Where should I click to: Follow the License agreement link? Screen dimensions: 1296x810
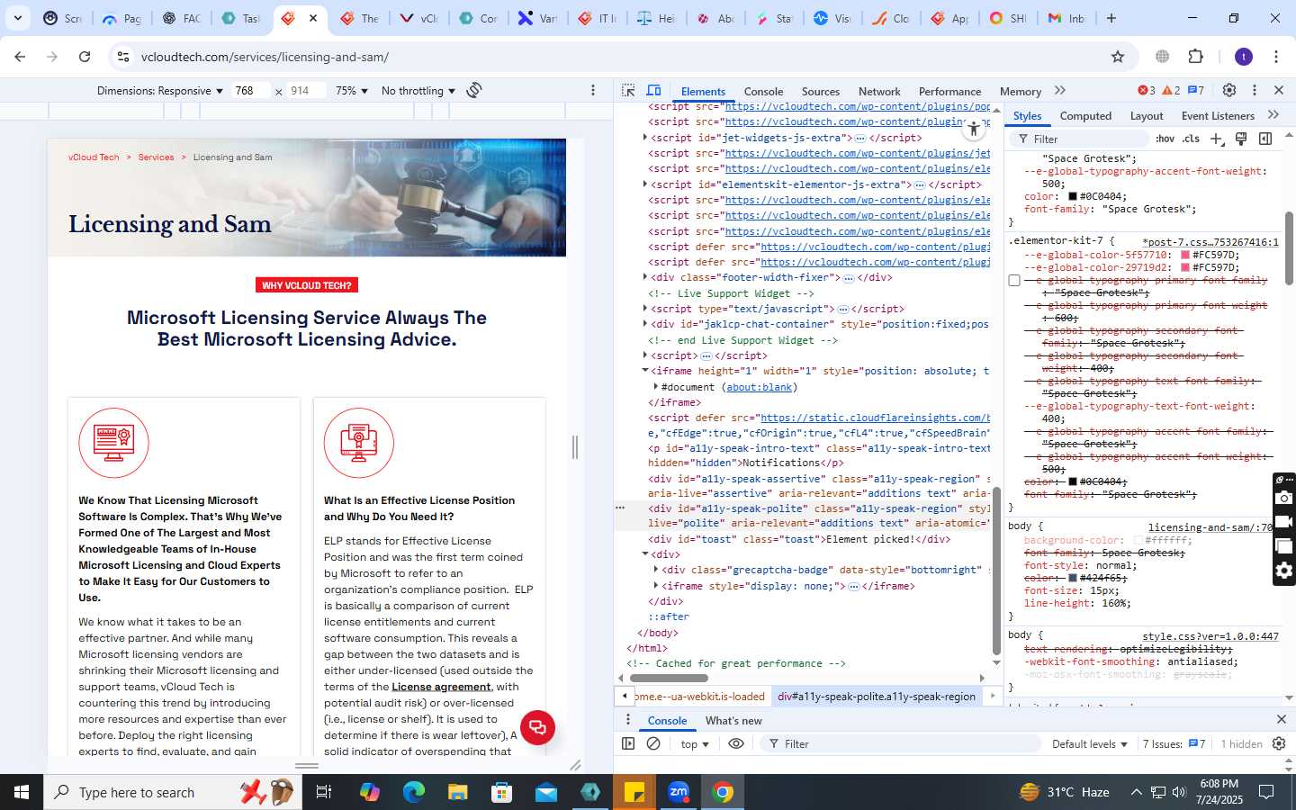pos(441,687)
